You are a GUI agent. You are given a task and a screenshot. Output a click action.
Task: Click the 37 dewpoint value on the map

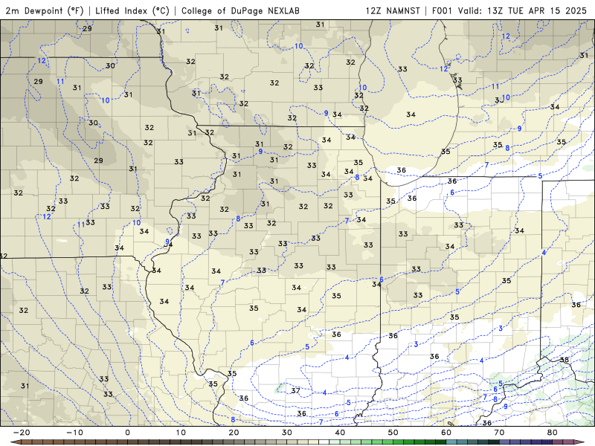[295, 390]
